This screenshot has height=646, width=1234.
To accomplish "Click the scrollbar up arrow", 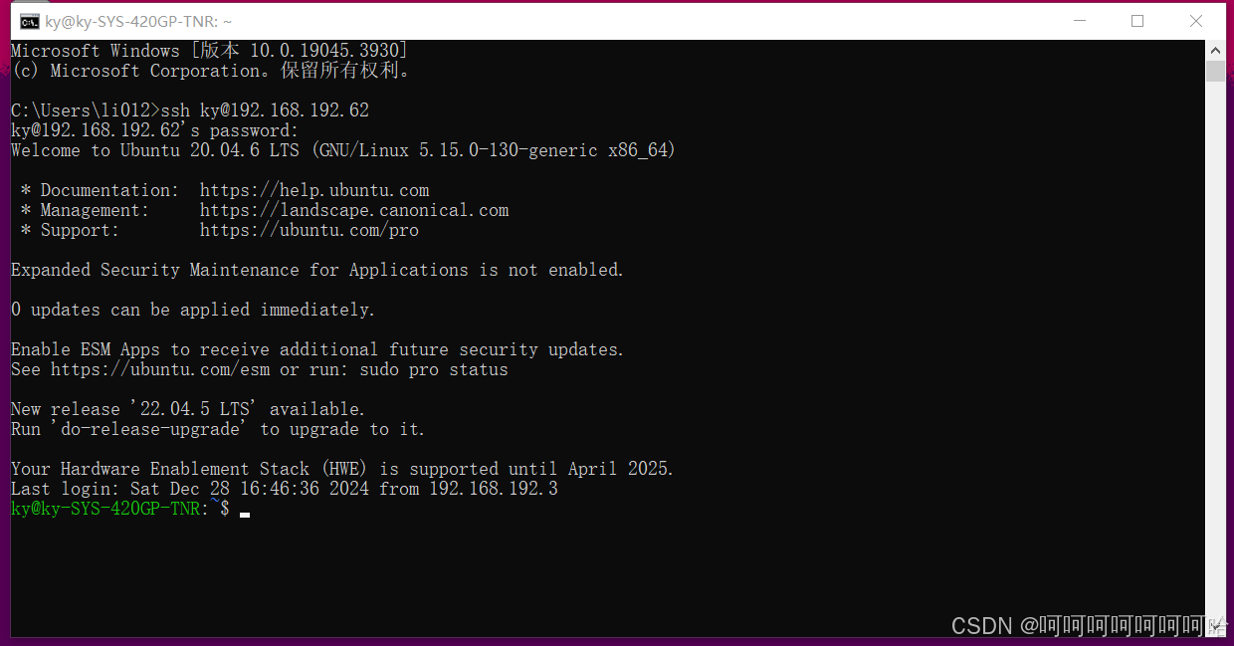I will pos(1215,48).
